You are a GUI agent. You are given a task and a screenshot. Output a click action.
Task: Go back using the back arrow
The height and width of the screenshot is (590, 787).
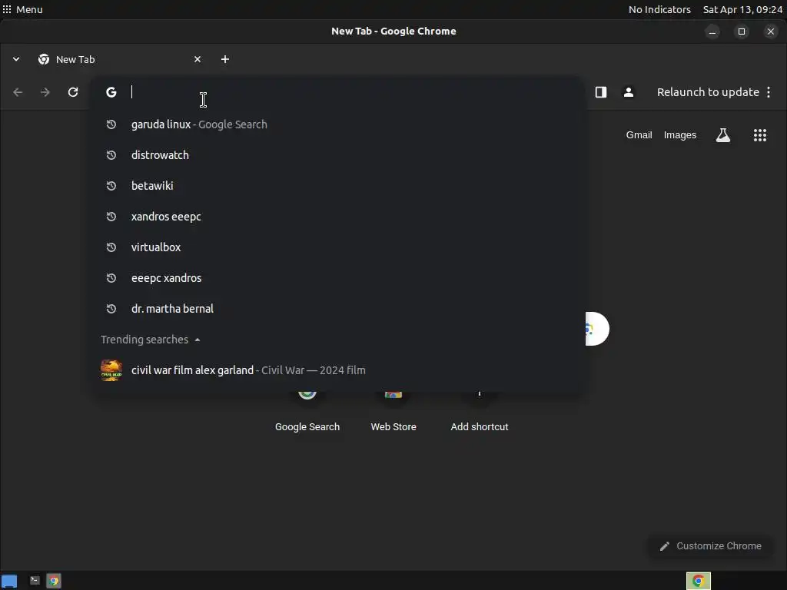click(x=18, y=92)
